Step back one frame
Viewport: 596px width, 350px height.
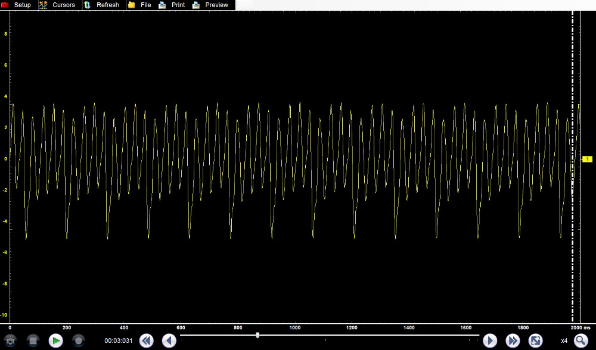(x=169, y=340)
